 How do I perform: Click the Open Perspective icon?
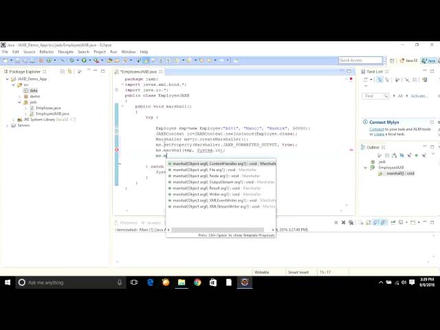[x=392, y=60]
